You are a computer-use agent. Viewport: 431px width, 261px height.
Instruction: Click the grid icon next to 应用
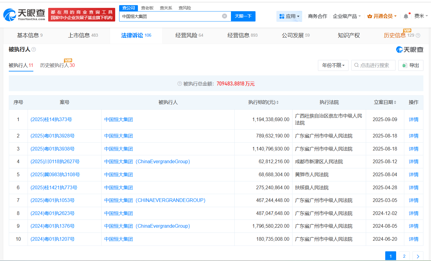coord(282,16)
